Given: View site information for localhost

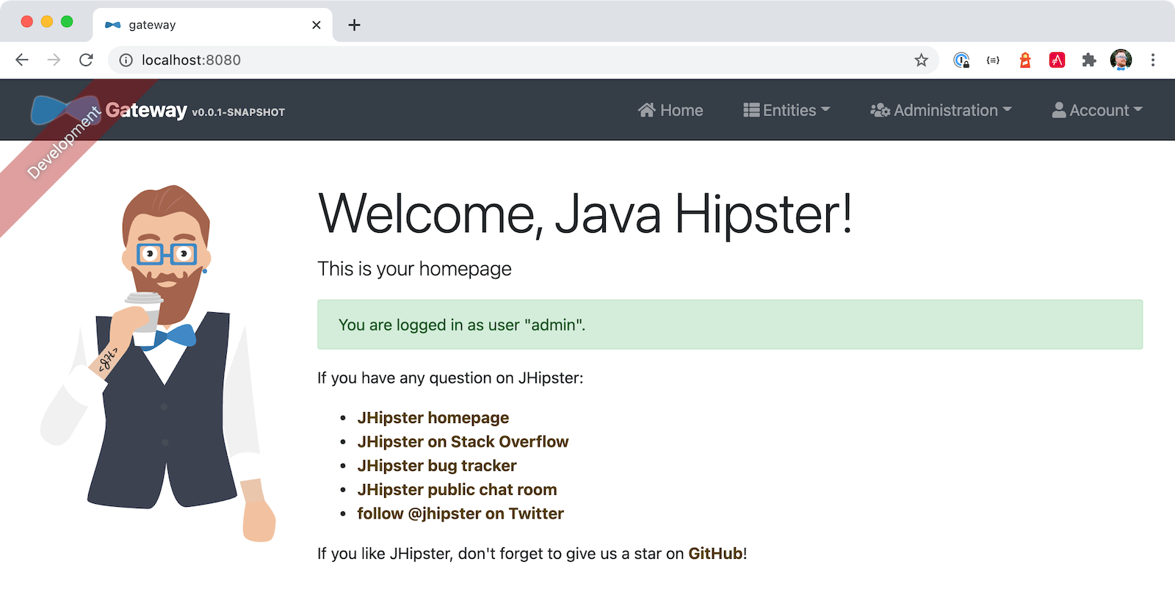Looking at the screenshot, I should (126, 60).
